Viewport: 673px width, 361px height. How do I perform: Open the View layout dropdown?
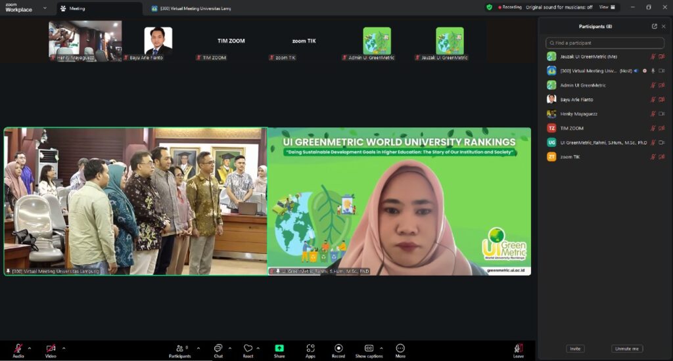607,7
